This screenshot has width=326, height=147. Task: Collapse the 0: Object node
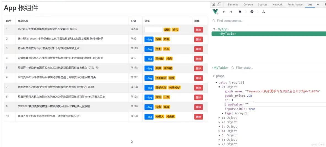[219, 87]
